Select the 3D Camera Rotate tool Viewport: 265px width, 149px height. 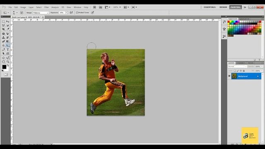[x=8, y=58]
